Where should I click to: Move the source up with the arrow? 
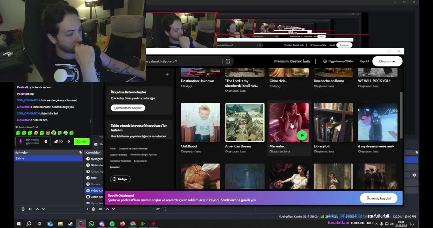pyautogui.click(x=108, y=209)
